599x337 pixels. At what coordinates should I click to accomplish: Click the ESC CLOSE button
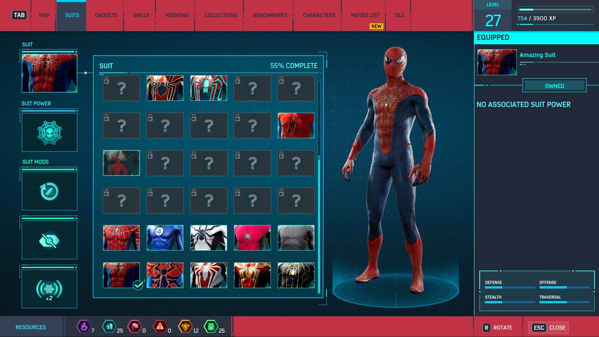coord(548,328)
